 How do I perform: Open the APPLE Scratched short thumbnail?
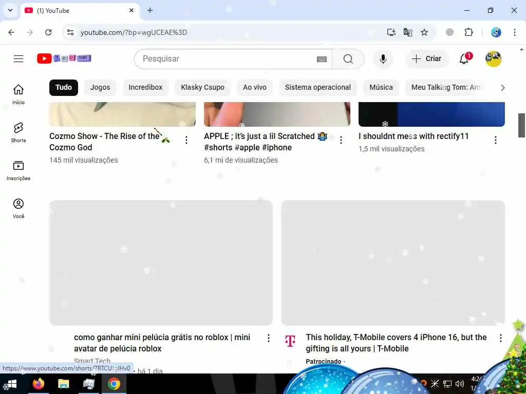click(277, 114)
